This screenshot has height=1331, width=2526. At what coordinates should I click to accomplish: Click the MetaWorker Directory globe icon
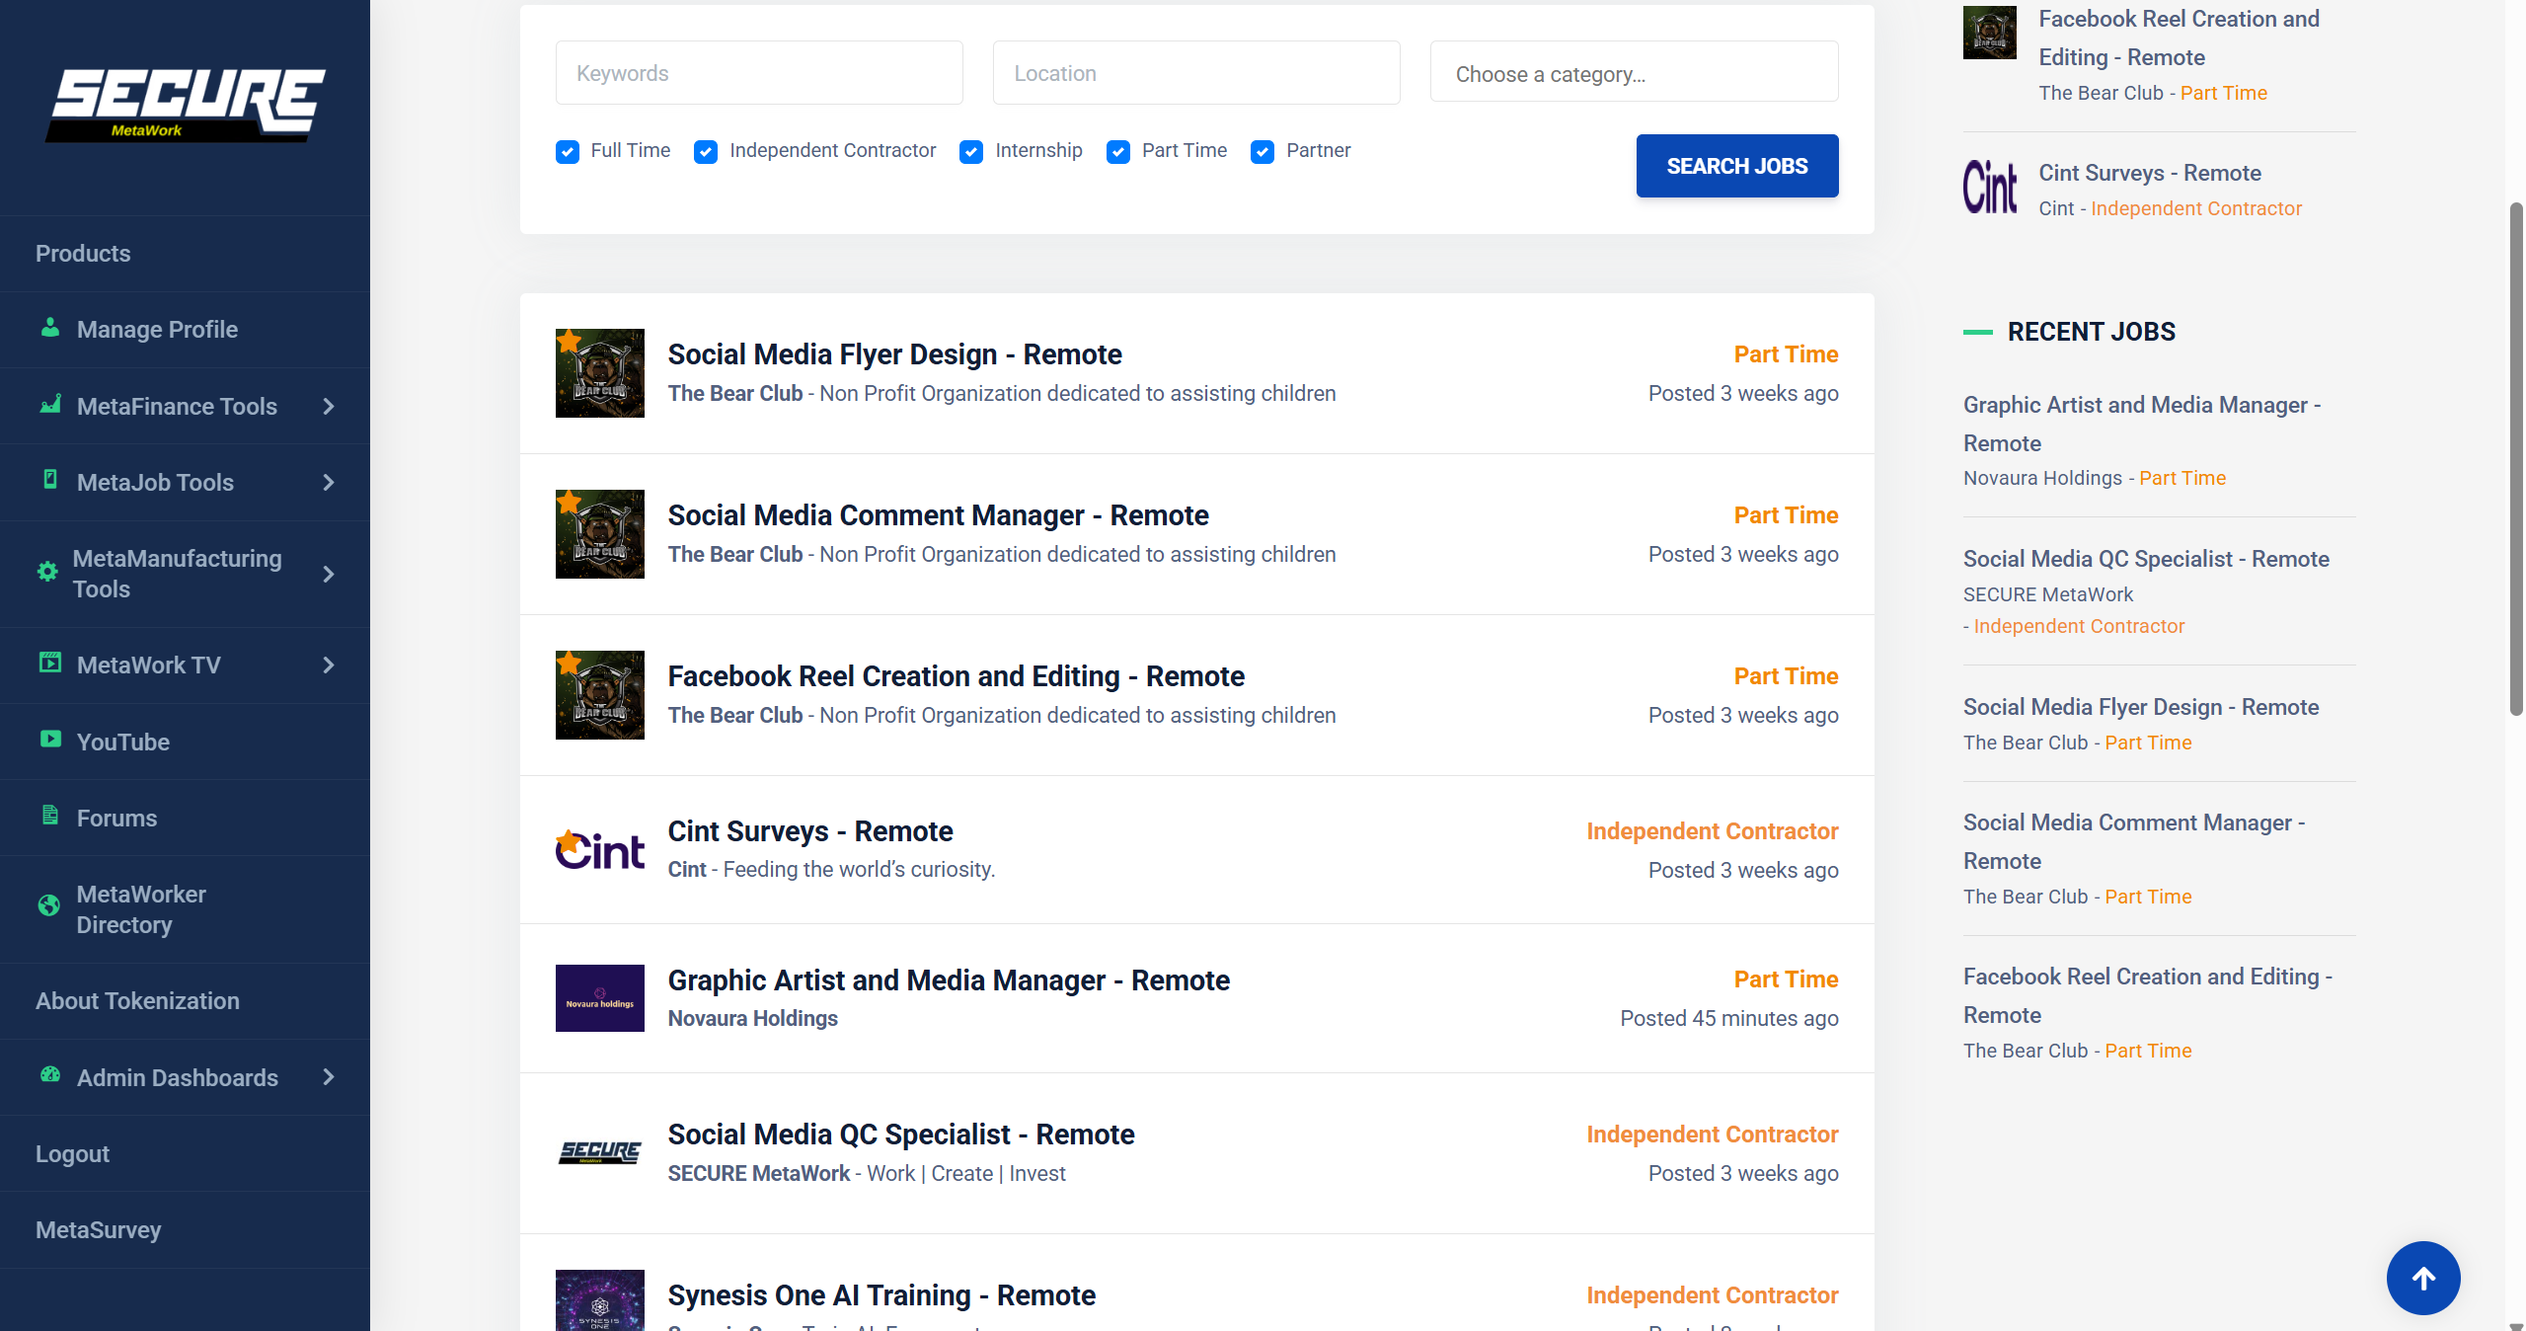coord(49,907)
